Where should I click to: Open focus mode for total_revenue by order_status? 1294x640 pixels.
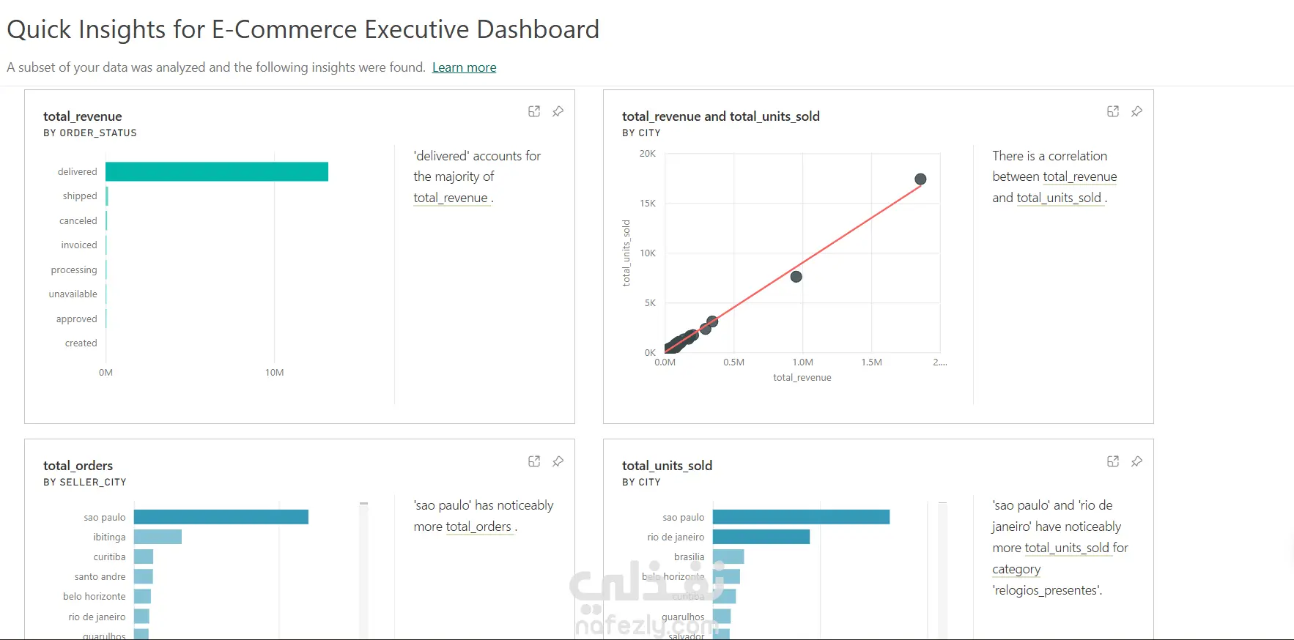tap(534, 111)
